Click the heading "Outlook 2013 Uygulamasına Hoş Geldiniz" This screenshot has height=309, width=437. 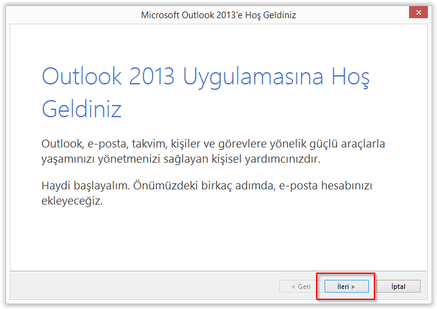pos(205,92)
